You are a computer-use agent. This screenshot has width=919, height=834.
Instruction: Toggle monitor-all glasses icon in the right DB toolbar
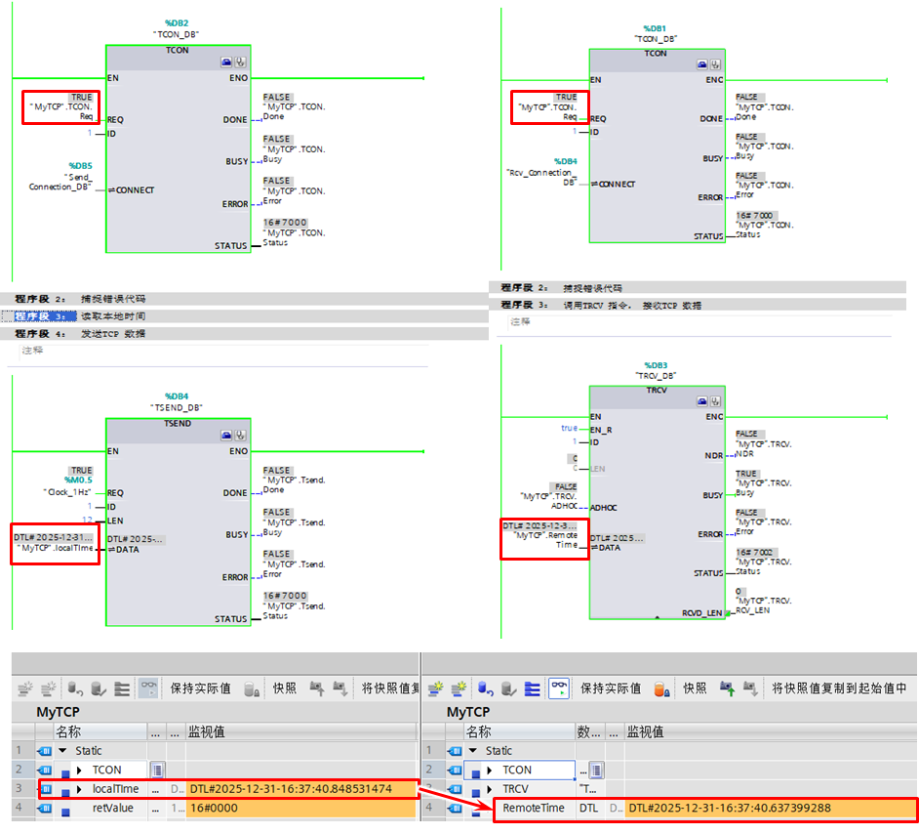[558, 688]
